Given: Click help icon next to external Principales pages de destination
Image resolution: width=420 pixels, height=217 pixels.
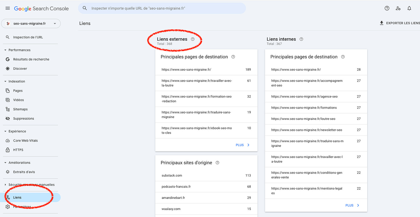Looking at the screenshot, I should tap(233, 57).
